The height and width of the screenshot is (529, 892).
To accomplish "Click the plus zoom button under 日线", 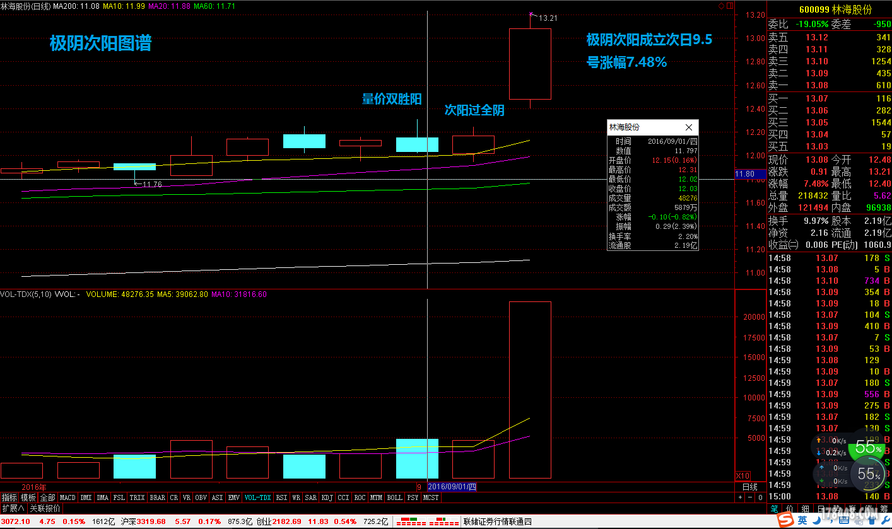I will (740, 497).
